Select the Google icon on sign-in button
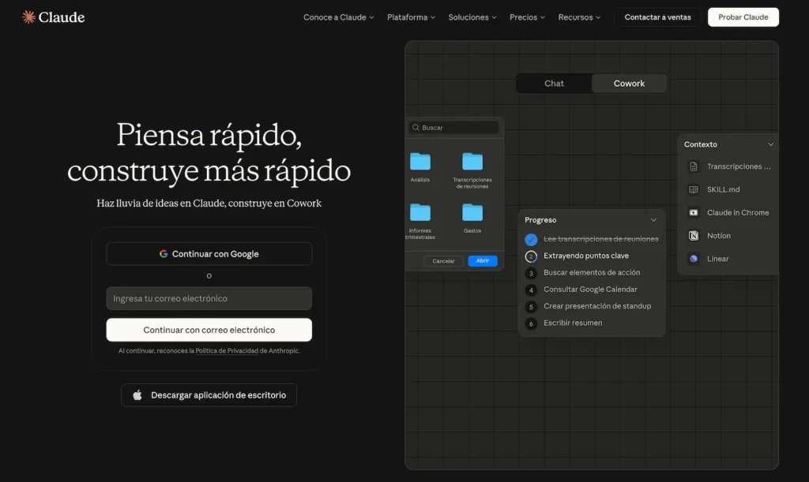 click(x=162, y=254)
